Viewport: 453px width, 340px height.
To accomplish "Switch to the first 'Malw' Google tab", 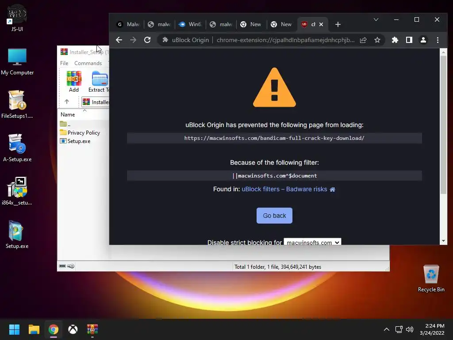I will (x=128, y=24).
